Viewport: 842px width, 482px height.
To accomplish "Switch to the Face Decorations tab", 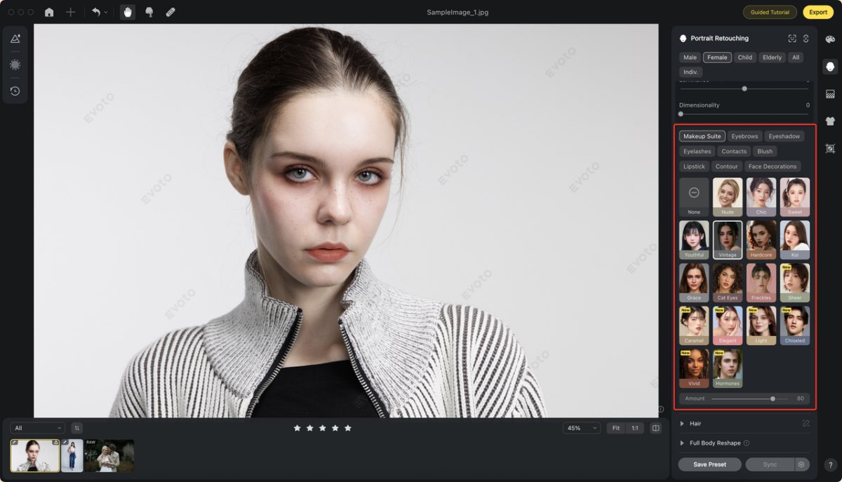I will [x=773, y=166].
